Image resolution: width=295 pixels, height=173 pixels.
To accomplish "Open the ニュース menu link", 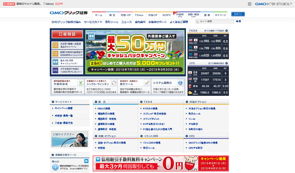I will pyautogui.click(x=127, y=22).
